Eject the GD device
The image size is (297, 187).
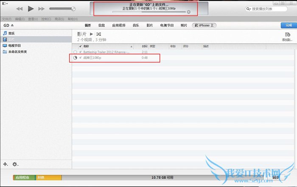(12, 25)
